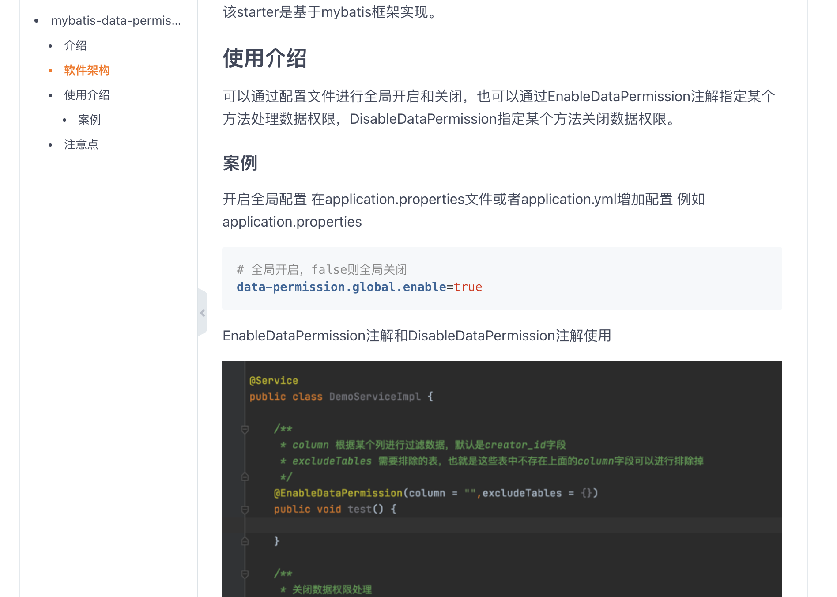Click the fold marker beside public void test()
Image resolution: width=837 pixels, height=597 pixels.
[x=245, y=509]
